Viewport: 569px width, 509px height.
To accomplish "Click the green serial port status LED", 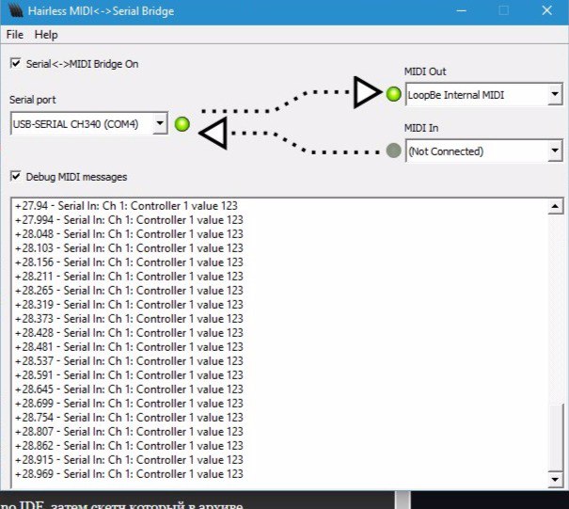I will coord(182,124).
